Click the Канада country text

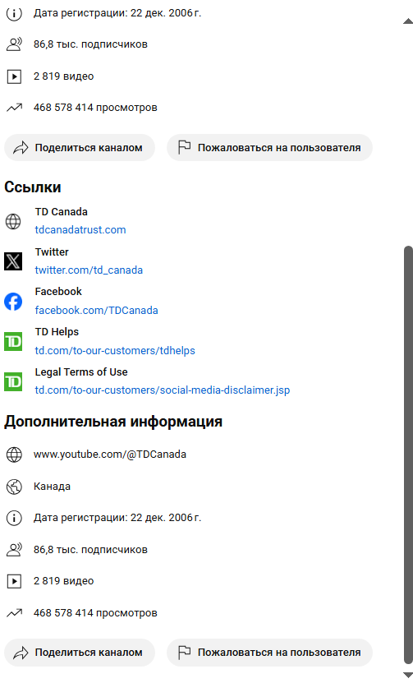click(x=52, y=486)
